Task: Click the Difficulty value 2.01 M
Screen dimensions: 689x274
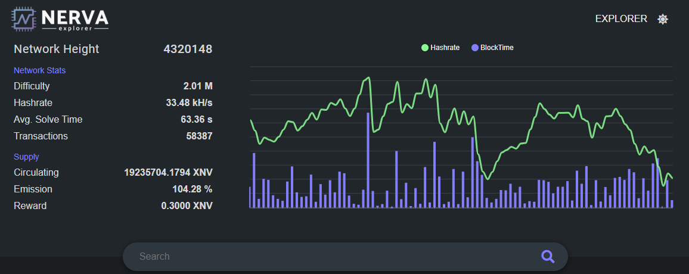Action: pos(198,86)
